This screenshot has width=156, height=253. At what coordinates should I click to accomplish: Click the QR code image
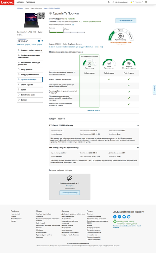tap(41, 15)
